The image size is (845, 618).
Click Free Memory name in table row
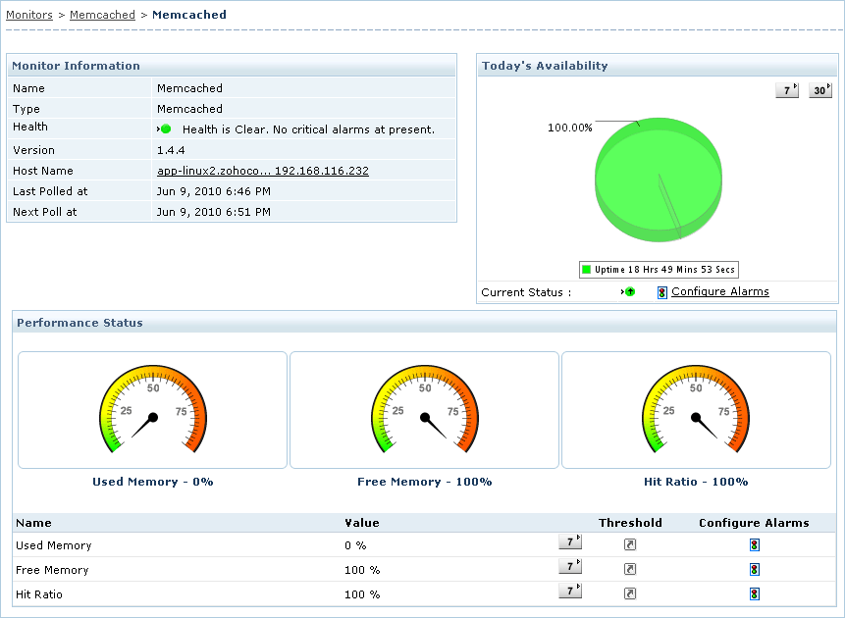coord(52,570)
